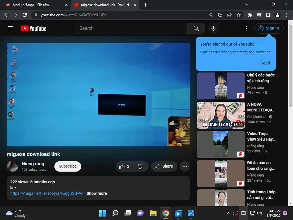
Task: Open Task View on taskbar
Action: click(128, 213)
